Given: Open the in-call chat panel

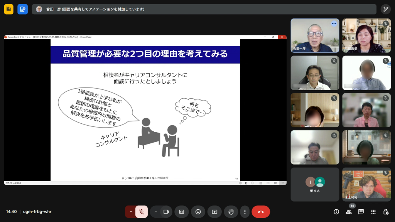Looking at the screenshot, I should click(x=361, y=212).
